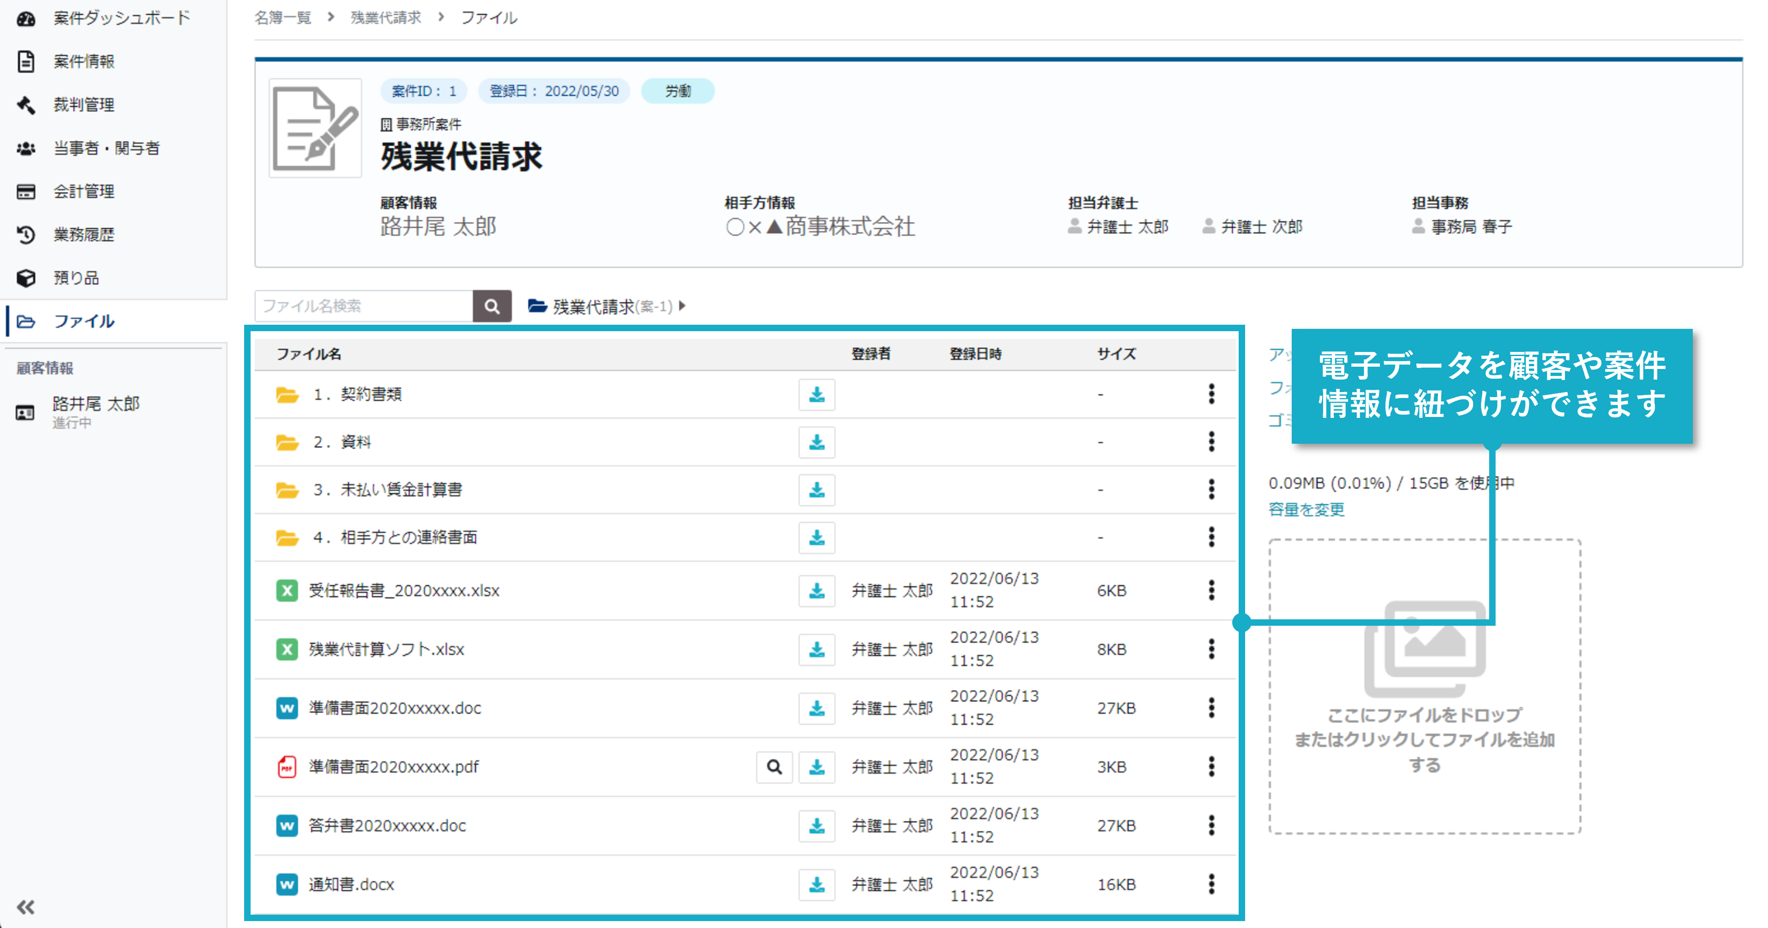Download 通知書.docx
Screen dimensions: 1768x928
817,885
